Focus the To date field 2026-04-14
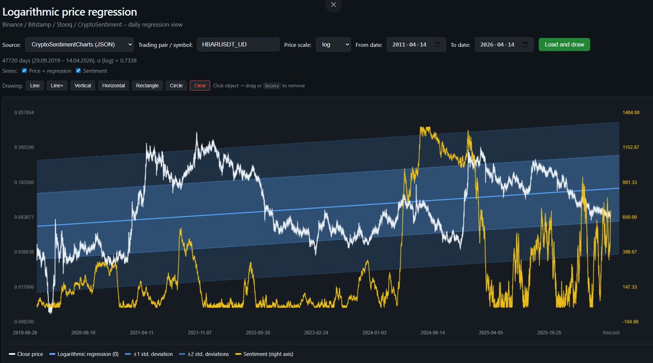The width and height of the screenshot is (653, 363). click(x=504, y=45)
